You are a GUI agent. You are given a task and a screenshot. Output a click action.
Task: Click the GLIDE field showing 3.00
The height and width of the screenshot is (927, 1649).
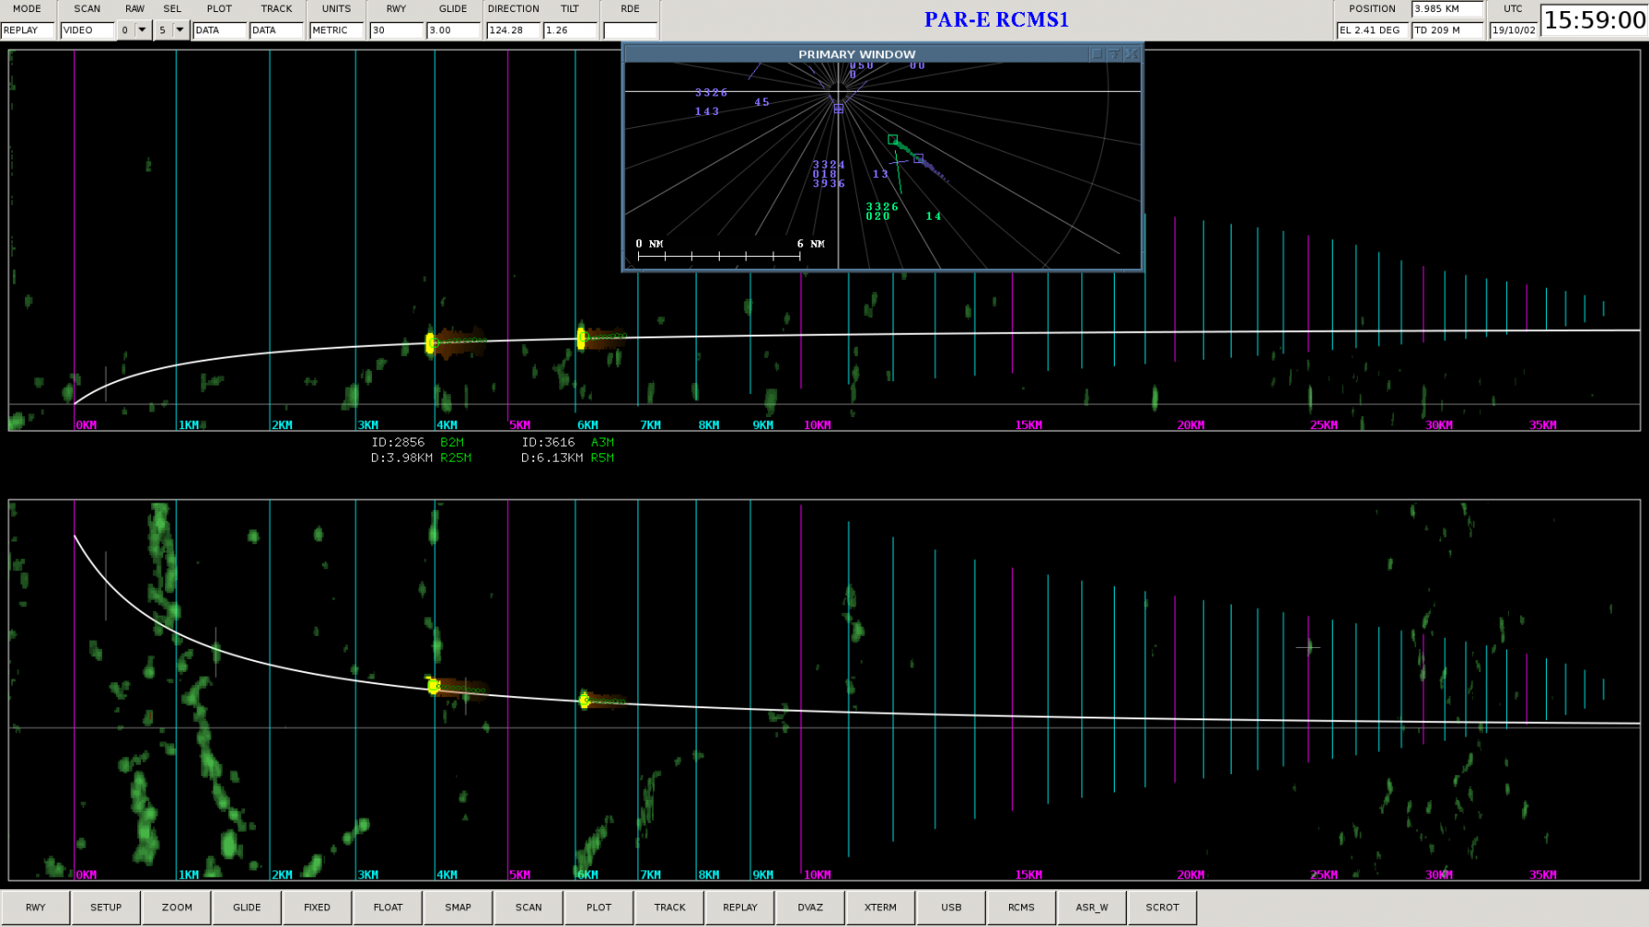coord(454,30)
